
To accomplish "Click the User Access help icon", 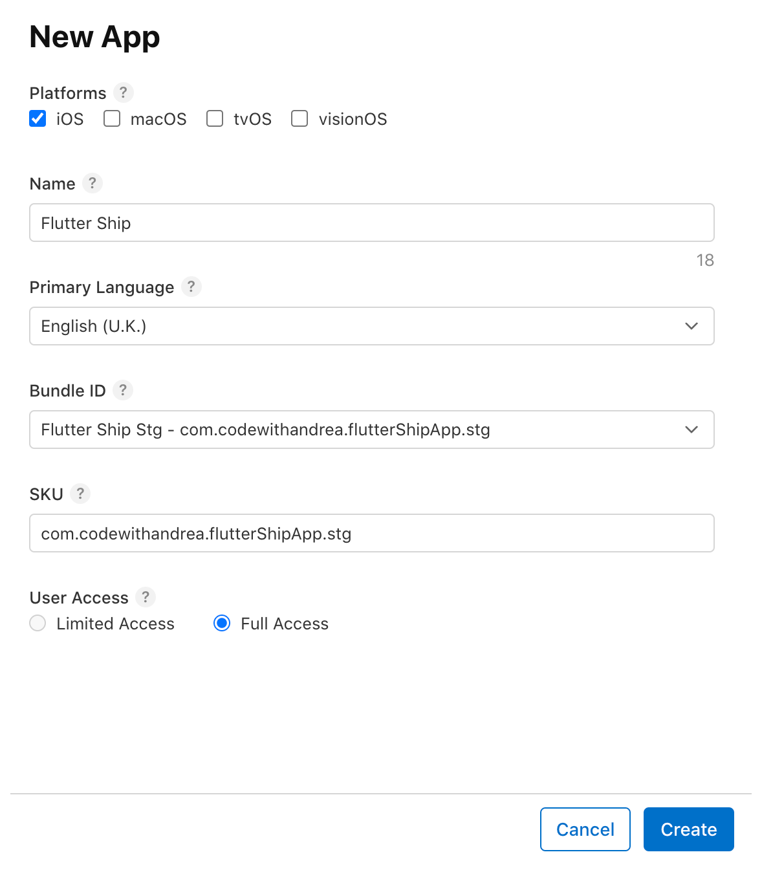I will pyautogui.click(x=146, y=597).
